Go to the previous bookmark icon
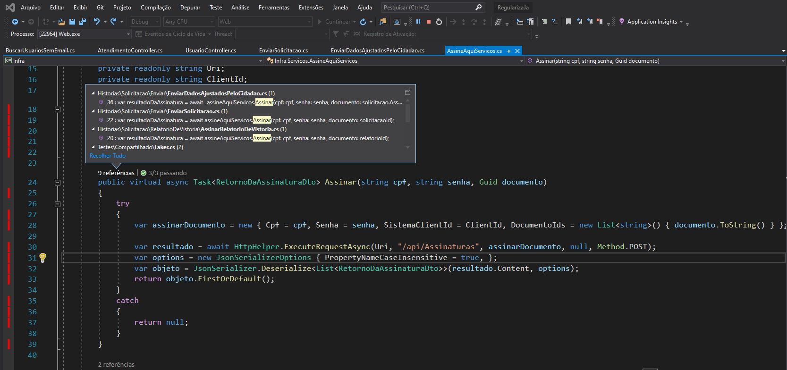This screenshot has width=787, height=370. [579, 22]
